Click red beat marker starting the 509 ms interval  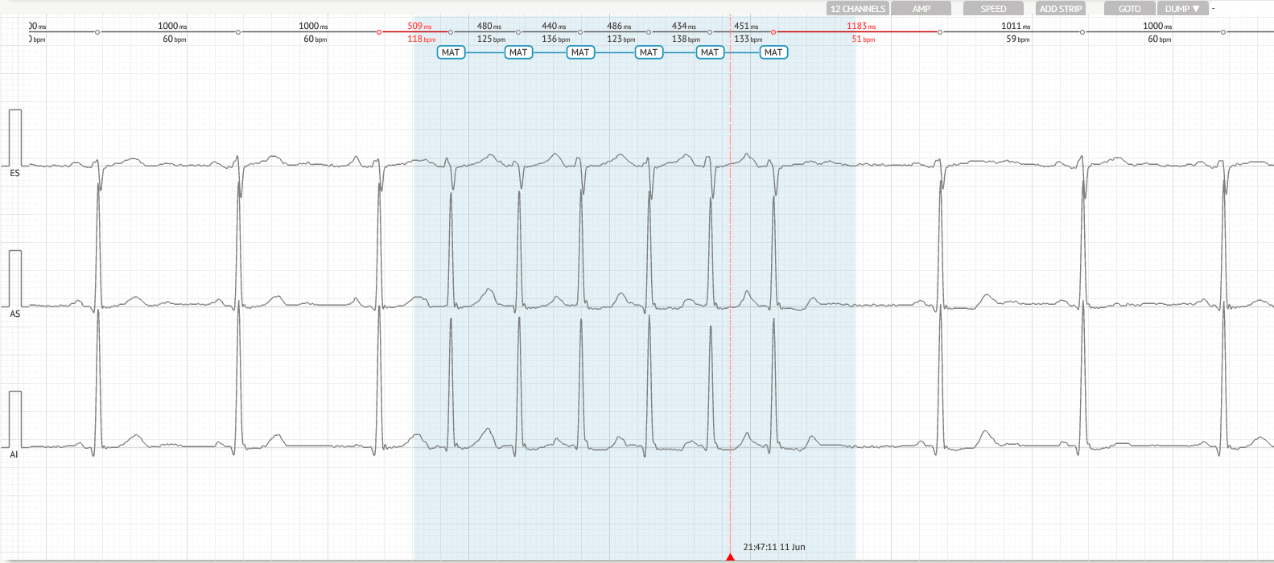(379, 32)
